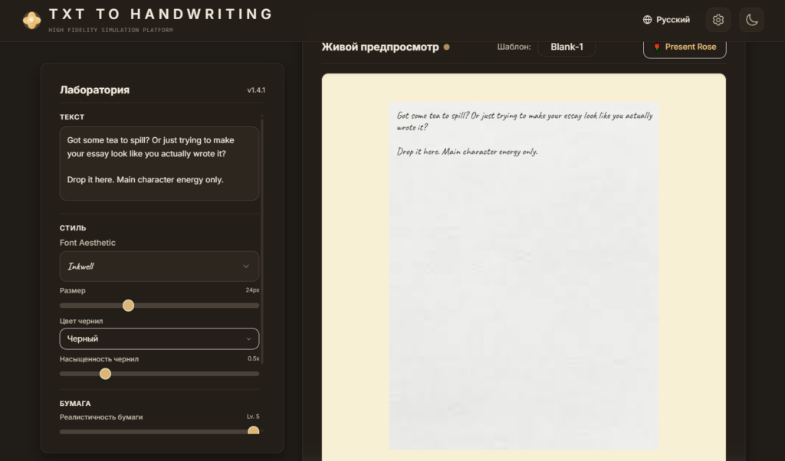
Task: Click the Present Rose button
Action: click(x=685, y=47)
